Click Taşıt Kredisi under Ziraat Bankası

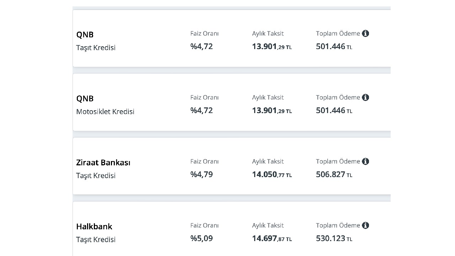pos(96,176)
